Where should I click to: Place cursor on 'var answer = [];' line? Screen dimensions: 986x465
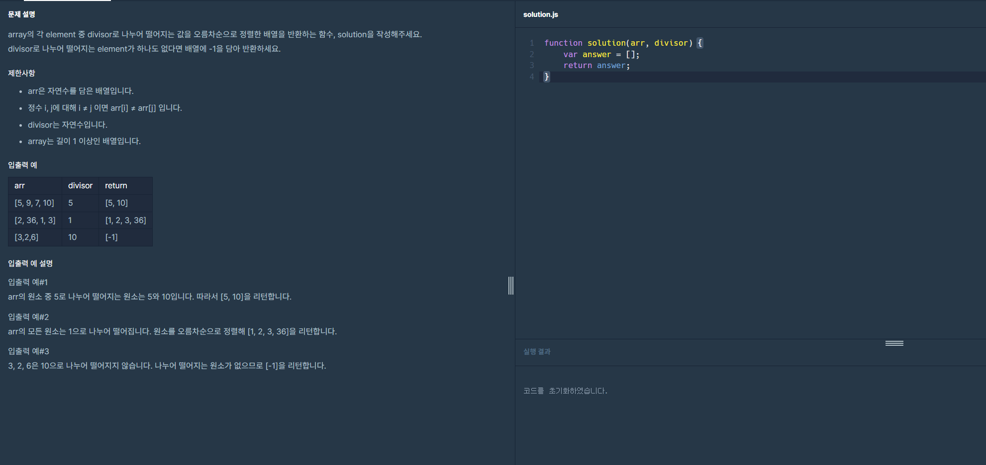(x=601, y=55)
